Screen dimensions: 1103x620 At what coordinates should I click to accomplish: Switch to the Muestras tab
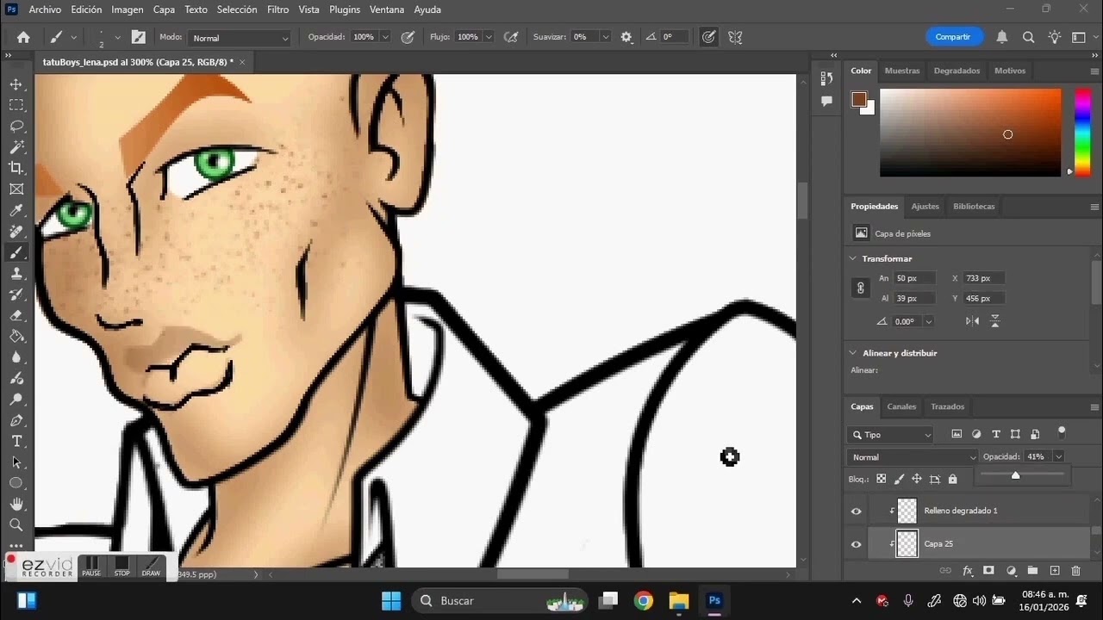(x=902, y=71)
